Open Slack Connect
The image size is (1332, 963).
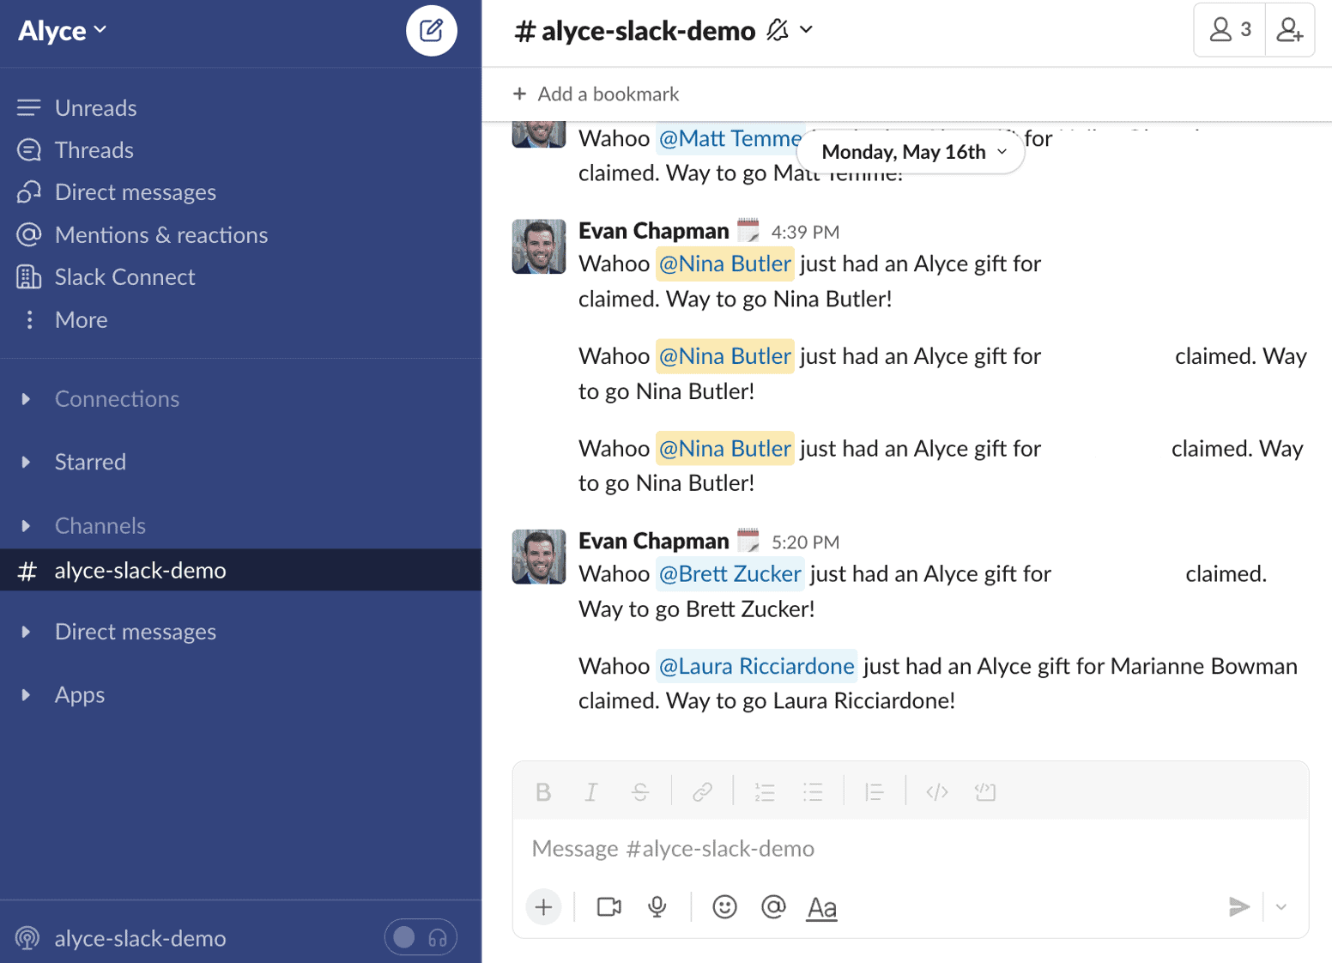(x=124, y=276)
